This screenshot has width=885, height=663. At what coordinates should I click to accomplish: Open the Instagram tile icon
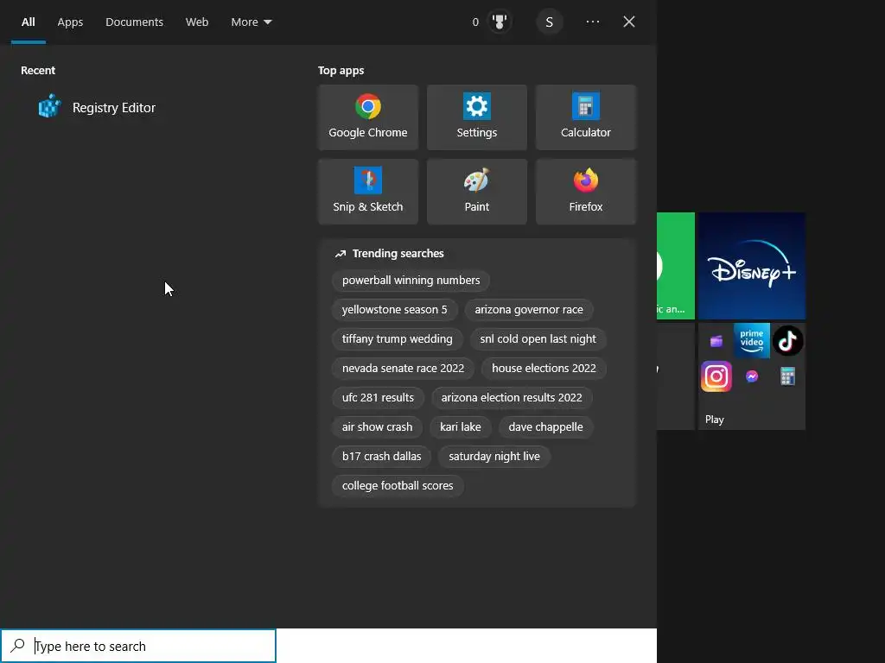click(x=716, y=376)
